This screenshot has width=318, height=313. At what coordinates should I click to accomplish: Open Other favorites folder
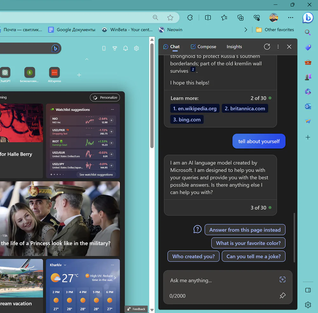click(x=275, y=30)
